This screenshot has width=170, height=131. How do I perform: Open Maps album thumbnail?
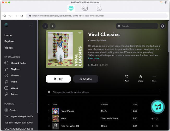56,118
